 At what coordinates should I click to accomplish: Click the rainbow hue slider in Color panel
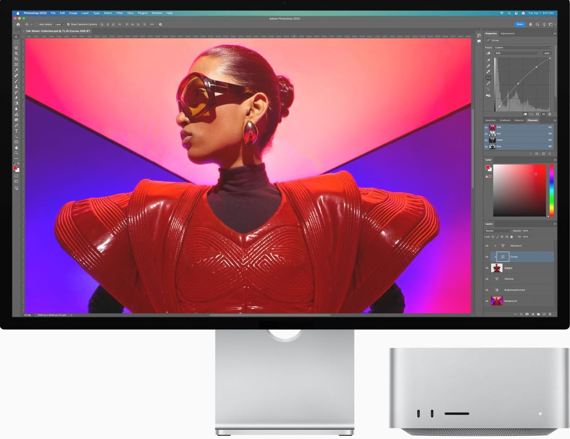[x=551, y=190]
